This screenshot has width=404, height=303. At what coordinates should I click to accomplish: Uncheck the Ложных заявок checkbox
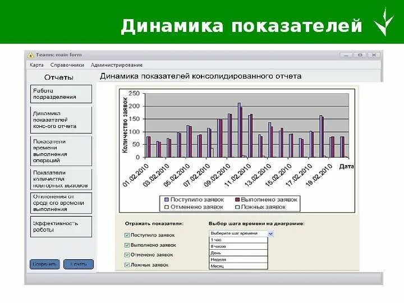coord(127,265)
